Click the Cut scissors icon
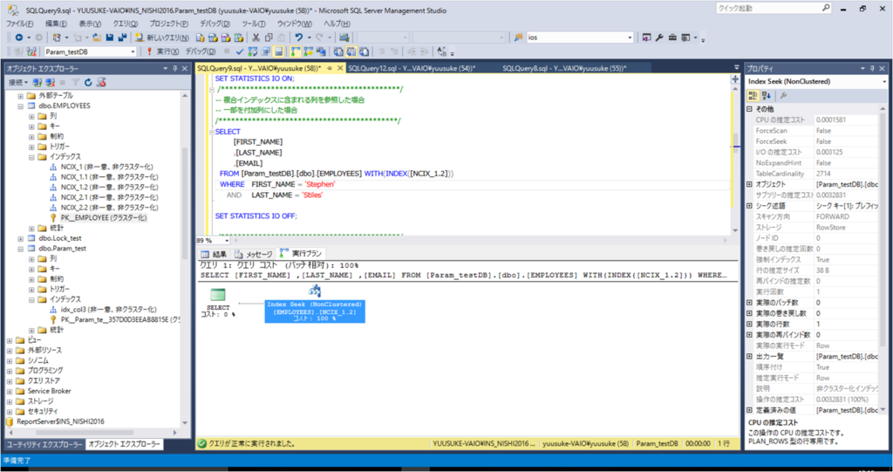 click(x=256, y=37)
